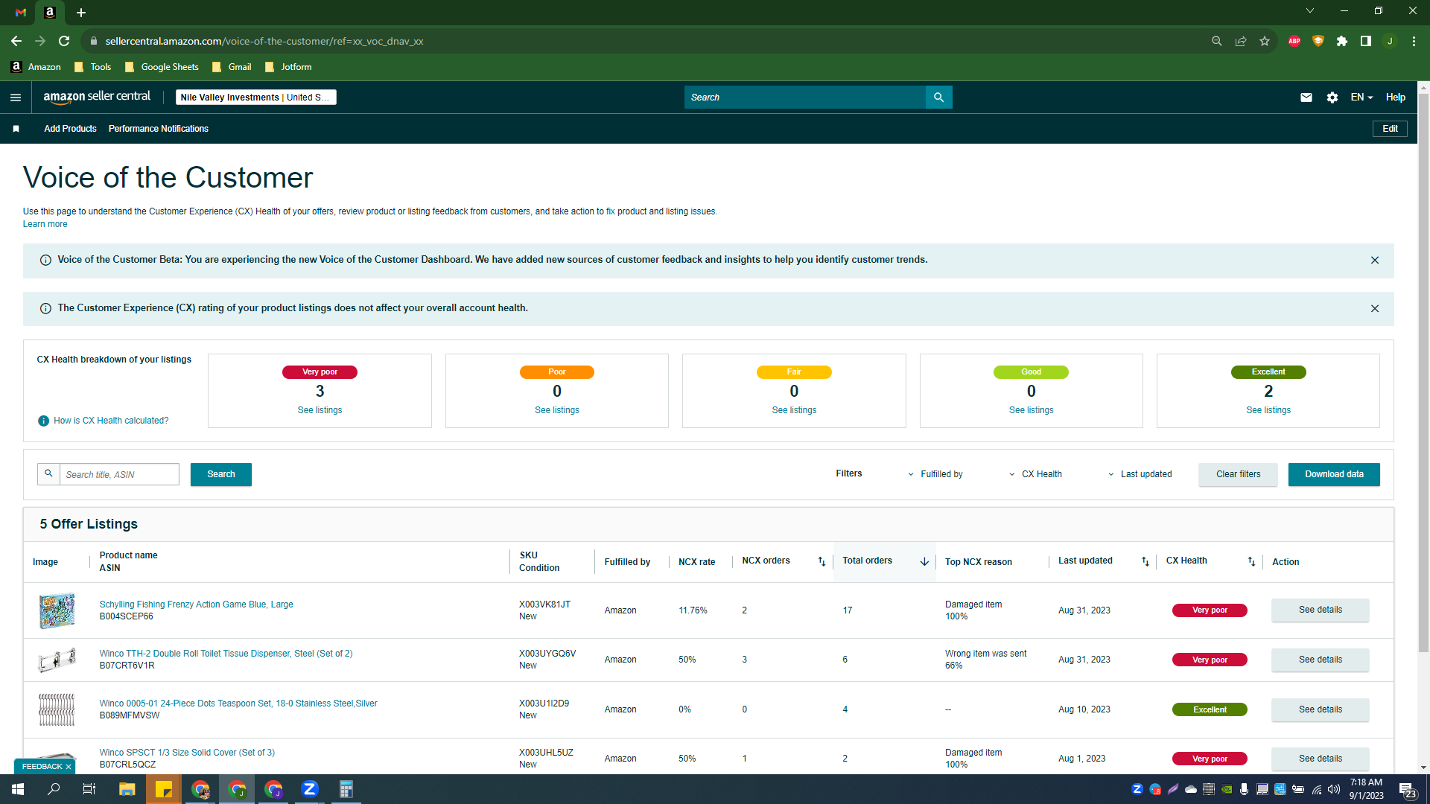Expand the Last updated filter dropdown
Screen dimensions: 1430x804
(1140, 474)
